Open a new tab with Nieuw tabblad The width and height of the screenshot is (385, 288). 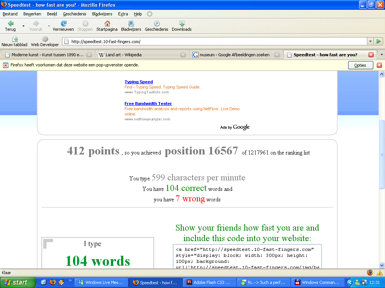tap(15, 39)
